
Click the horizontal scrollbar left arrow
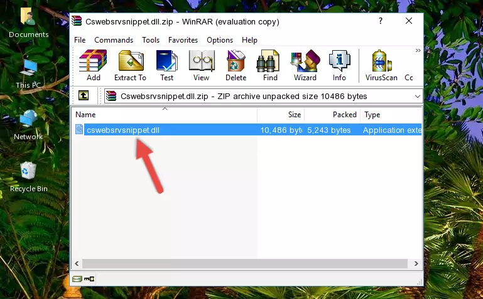point(77,263)
